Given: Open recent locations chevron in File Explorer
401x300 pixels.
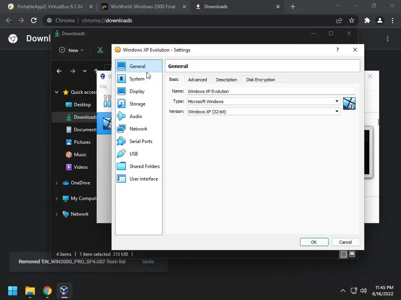Looking at the screenshot, I should pos(85,71).
